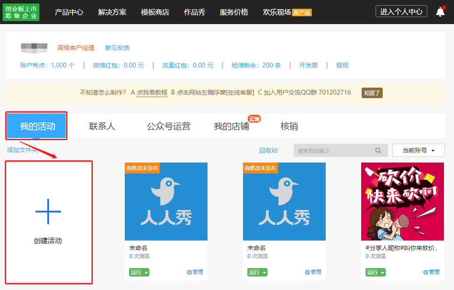Expand 运行 dropdown on 砍价 card

coord(383,272)
